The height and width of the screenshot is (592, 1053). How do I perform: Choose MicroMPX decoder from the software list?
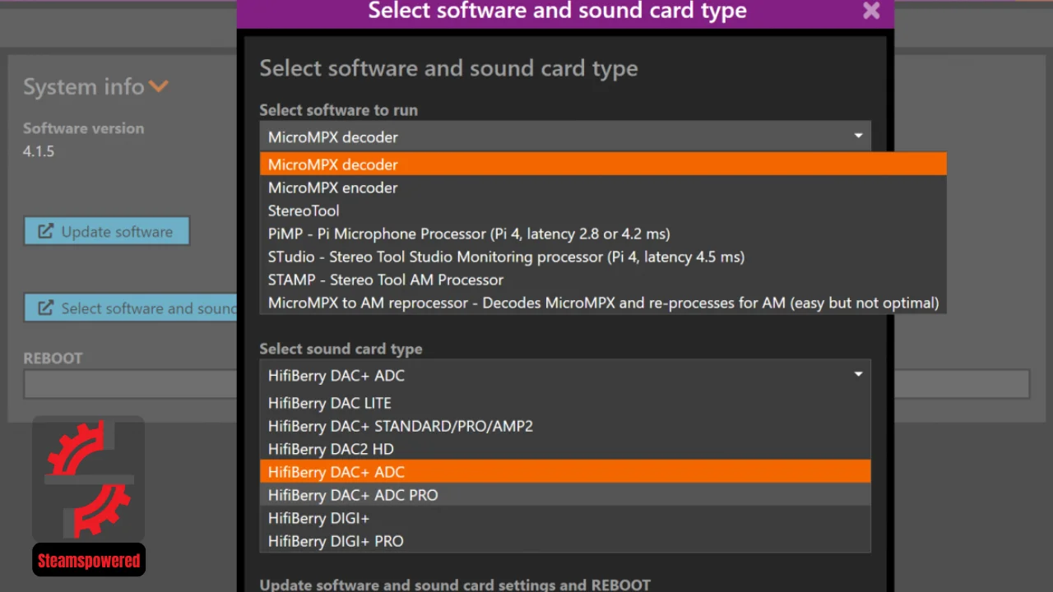pyautogui.click(x=603, y=164)
